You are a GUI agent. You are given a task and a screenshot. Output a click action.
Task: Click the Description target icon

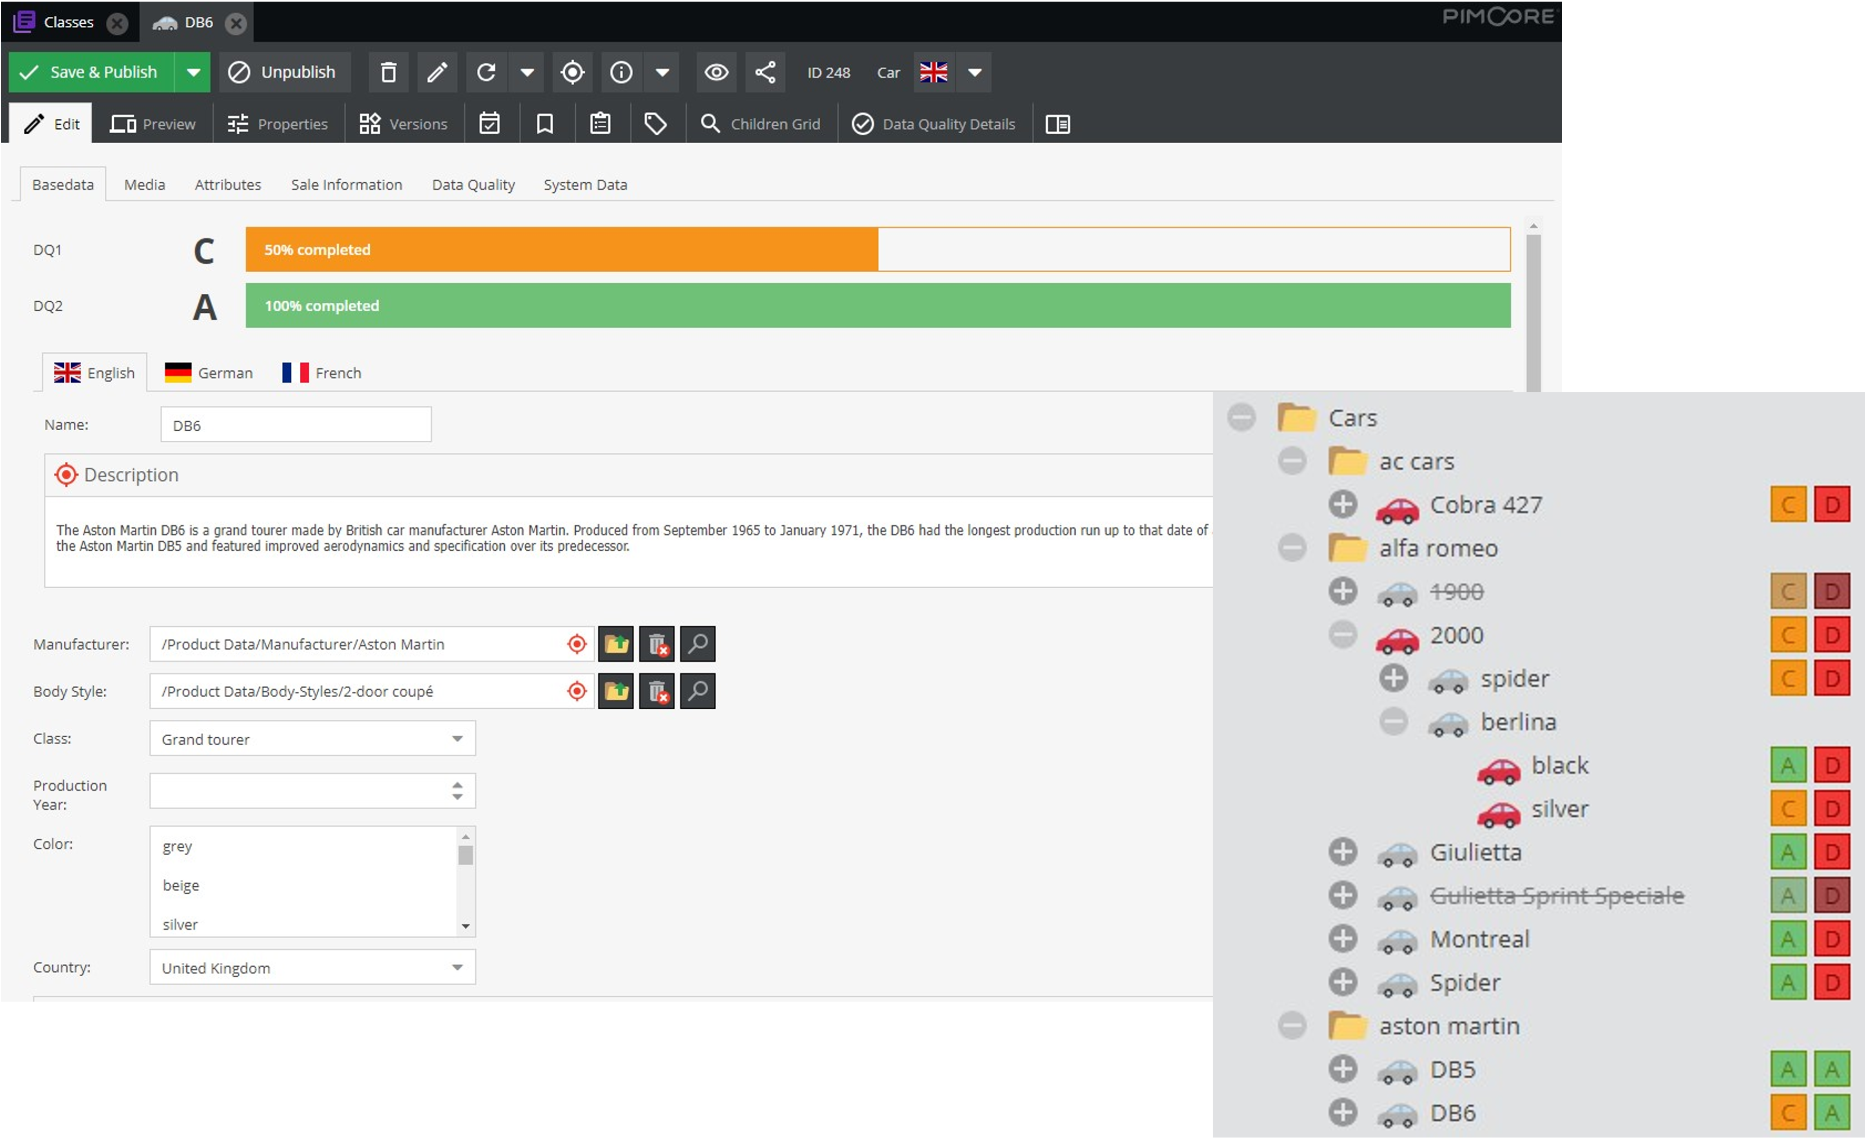(x=66, y=476)
